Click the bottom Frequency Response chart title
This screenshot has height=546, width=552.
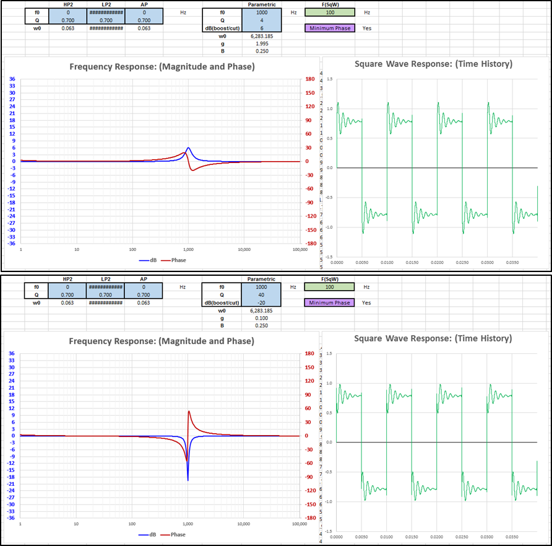click(x=162, y=341)
